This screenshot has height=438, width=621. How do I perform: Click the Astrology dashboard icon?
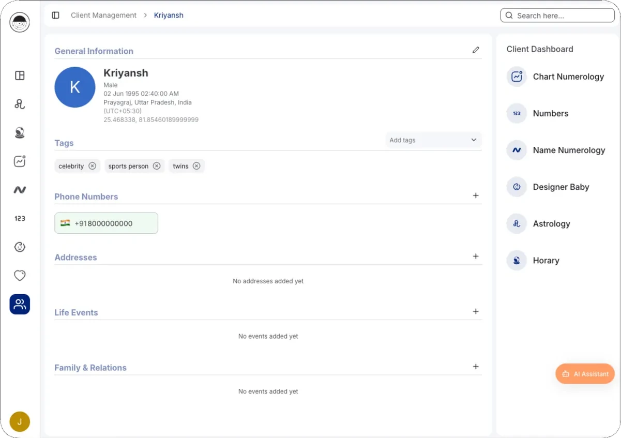(517, 223)
